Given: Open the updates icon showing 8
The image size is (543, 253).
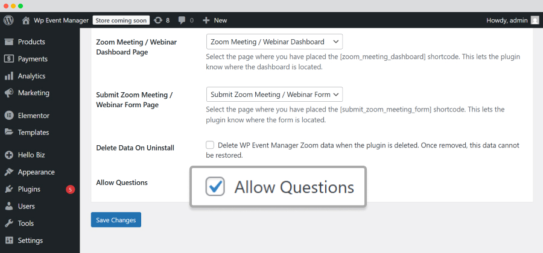Looking at the screenshot, I should [158, 20].
